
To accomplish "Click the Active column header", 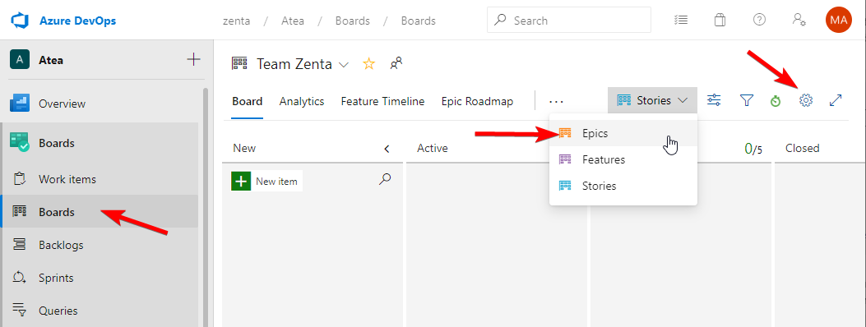I will (433, 148).
